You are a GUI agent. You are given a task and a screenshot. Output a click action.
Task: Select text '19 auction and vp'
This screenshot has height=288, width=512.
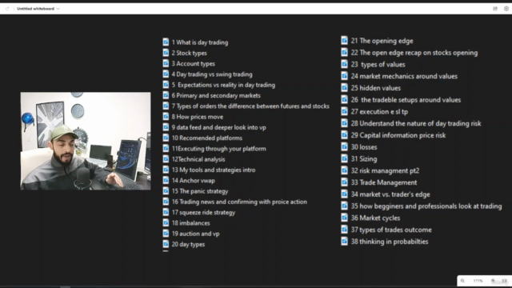[x=195, y=234]
